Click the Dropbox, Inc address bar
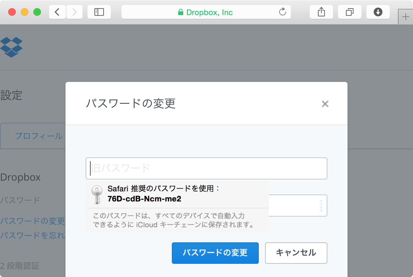This screenshot has width=413, height=277. coord(206,12)
